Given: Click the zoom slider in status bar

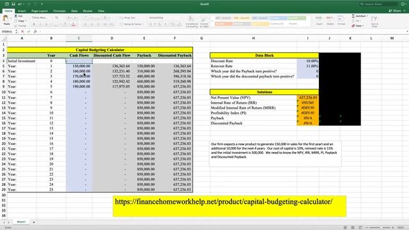Looking at the screenshot, I should pyautogui.click(x=380, y=227).
